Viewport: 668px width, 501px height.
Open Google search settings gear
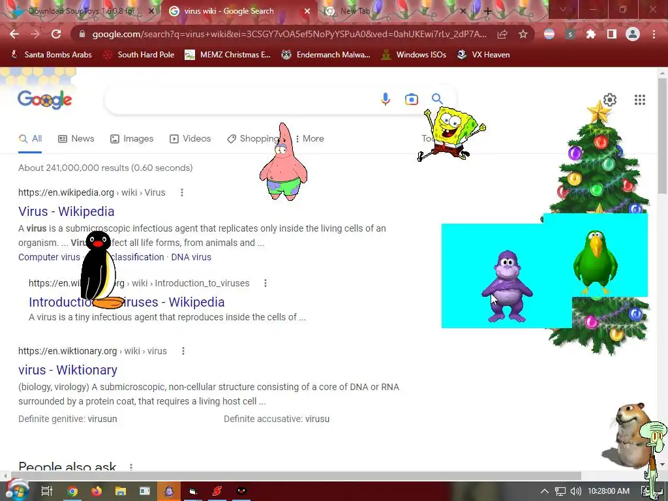pyautogui.click(x=610, y=100)
